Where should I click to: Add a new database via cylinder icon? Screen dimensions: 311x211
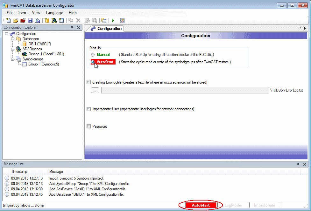pos(47,20)
